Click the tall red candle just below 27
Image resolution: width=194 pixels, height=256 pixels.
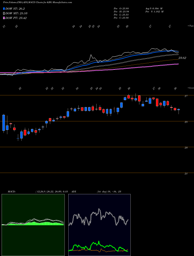139,99
